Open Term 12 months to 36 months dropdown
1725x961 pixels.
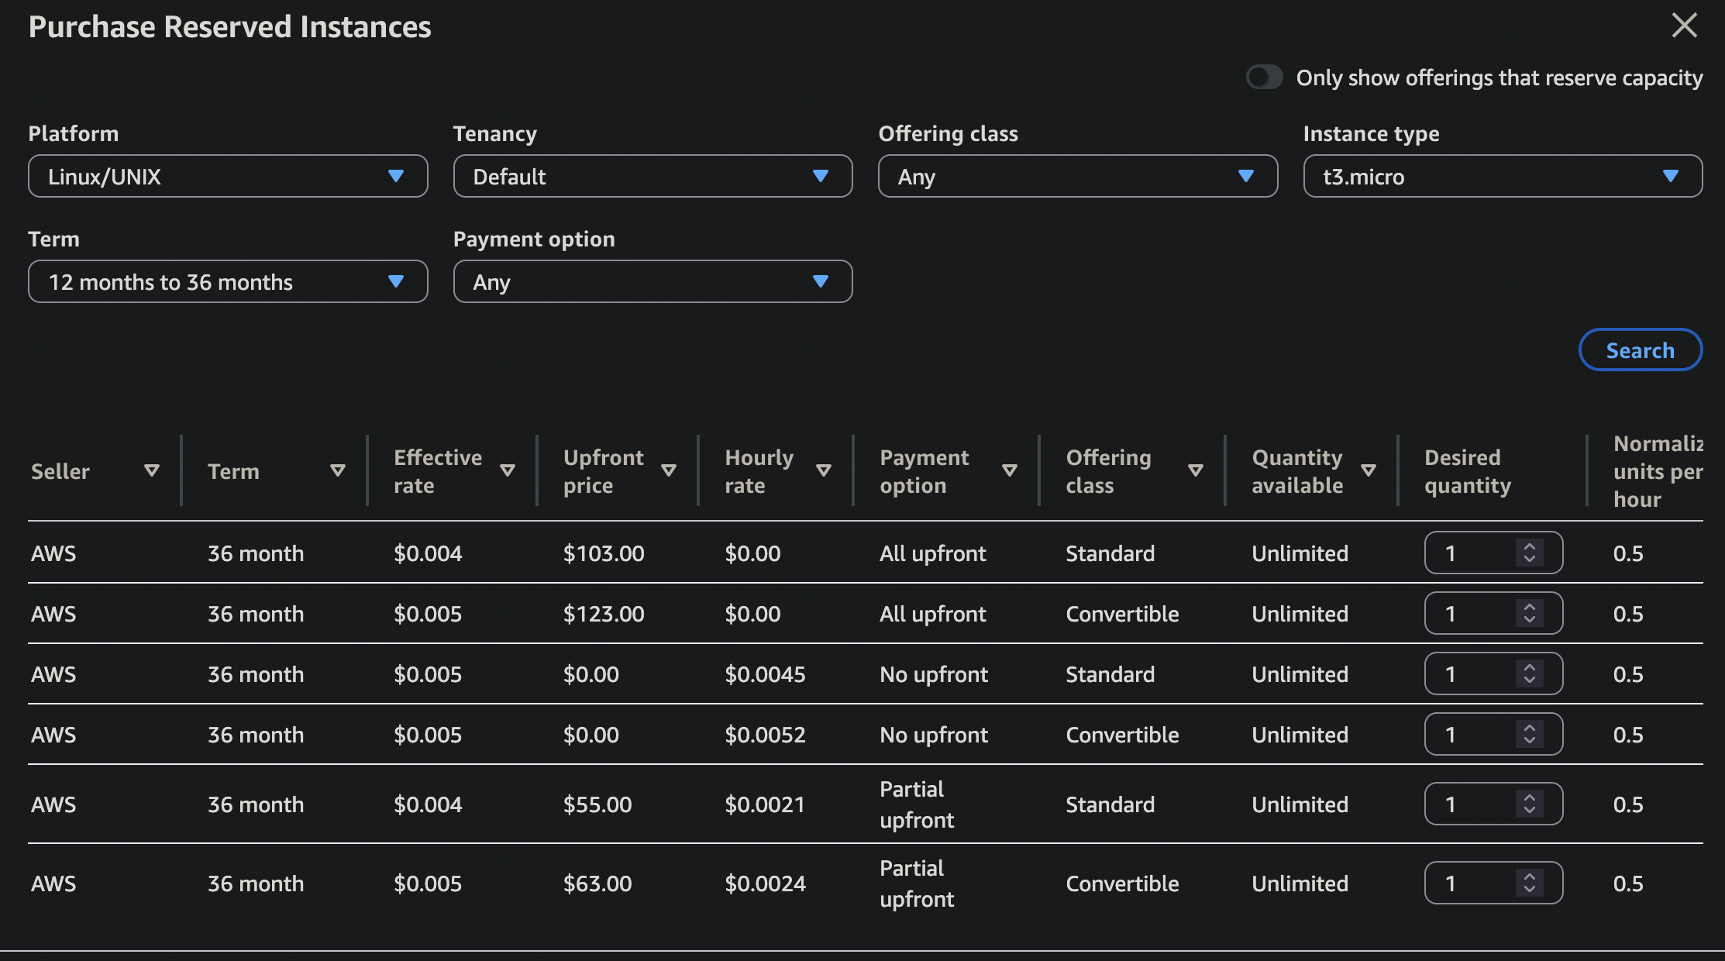228,281
